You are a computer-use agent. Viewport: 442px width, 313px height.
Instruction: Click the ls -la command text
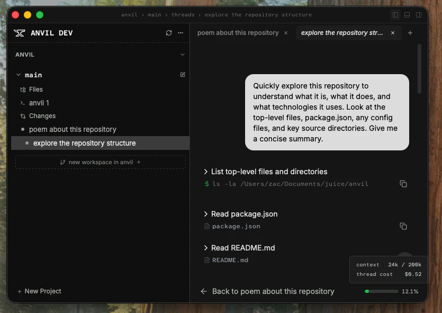pos(290,184)
